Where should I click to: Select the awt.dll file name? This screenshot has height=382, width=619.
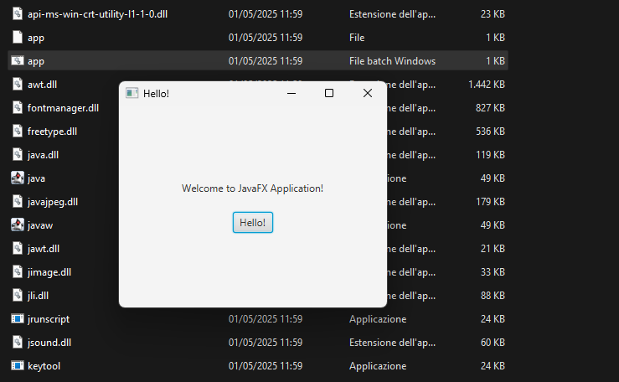click(42, 85)
